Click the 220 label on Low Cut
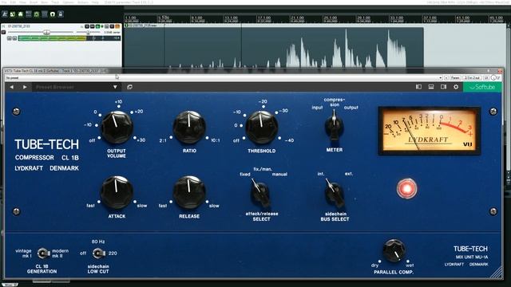Viewport: 511px width, 287px height. tap(113, 254)
